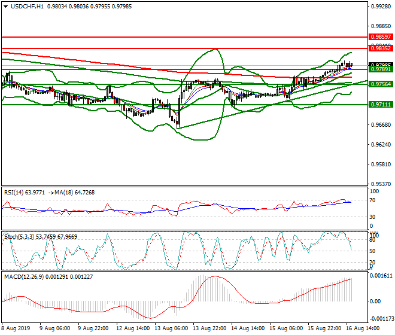
Task: Click the Stochastic 50 level label
Action: point(373,251)
